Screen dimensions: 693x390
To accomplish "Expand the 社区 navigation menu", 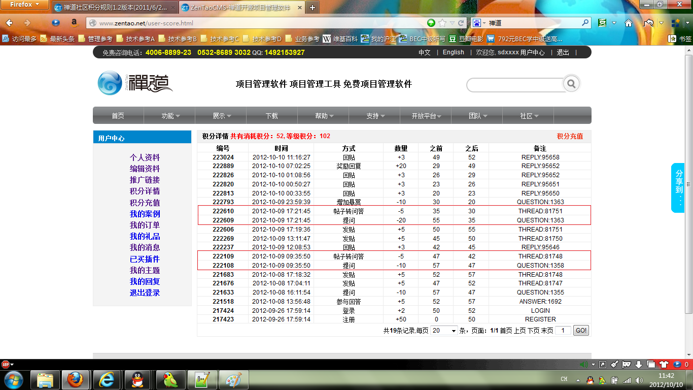I will coord(529,116).
